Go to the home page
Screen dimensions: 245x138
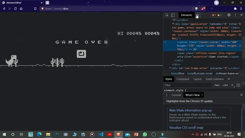[21, 8]
